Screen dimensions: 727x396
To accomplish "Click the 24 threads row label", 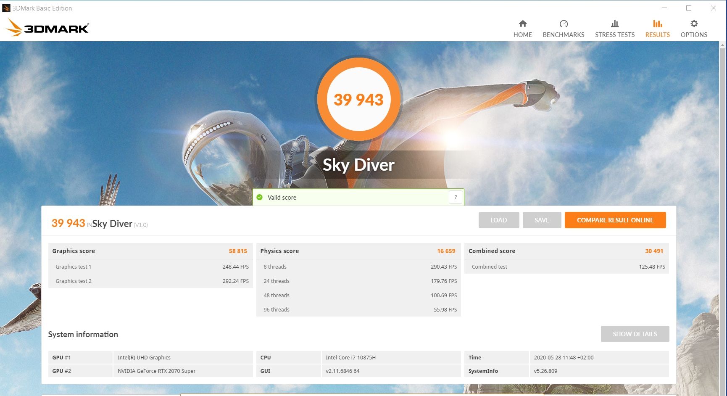I will 277,281.
